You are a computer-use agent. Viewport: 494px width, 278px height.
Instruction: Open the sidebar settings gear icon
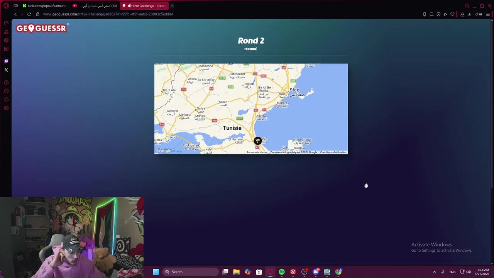tap(6, 108)
